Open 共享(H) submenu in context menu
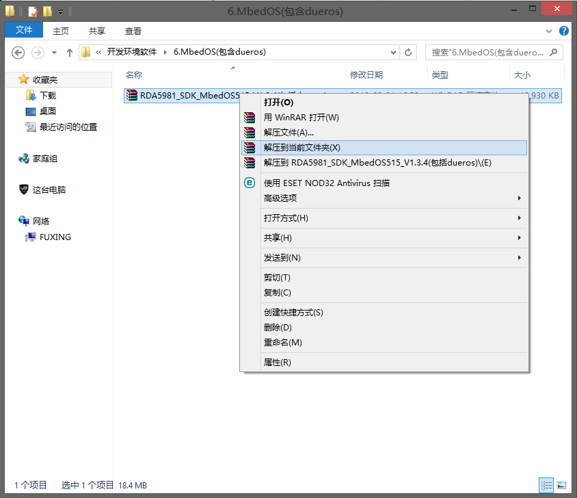 click(x=384, y=238)
